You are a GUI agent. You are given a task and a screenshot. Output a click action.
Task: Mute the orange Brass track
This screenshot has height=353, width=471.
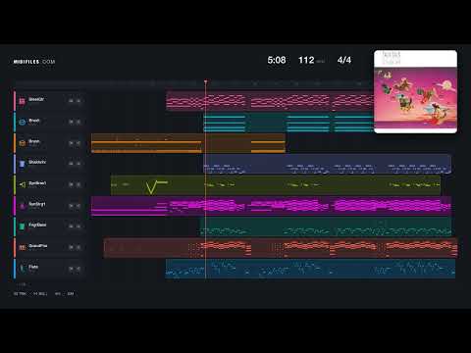pos(71,143)
